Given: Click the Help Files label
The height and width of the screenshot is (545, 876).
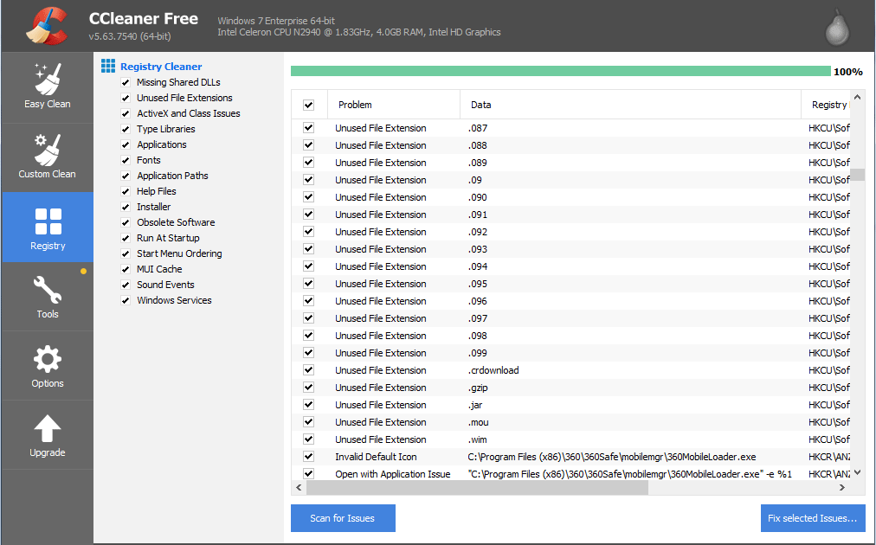Looking at the screenshot, I should click(x=157, y=191).
